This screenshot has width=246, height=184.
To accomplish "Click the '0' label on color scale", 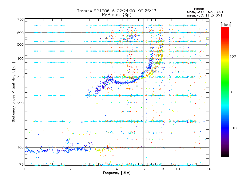I will coord(231,92).
